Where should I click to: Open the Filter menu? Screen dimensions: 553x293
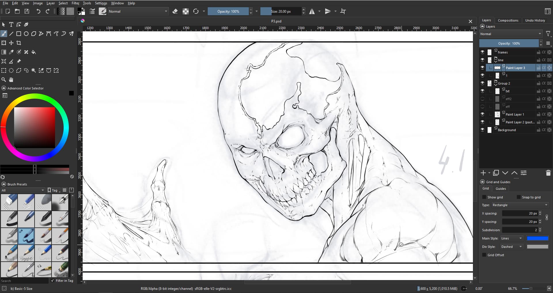pos(75,3)
